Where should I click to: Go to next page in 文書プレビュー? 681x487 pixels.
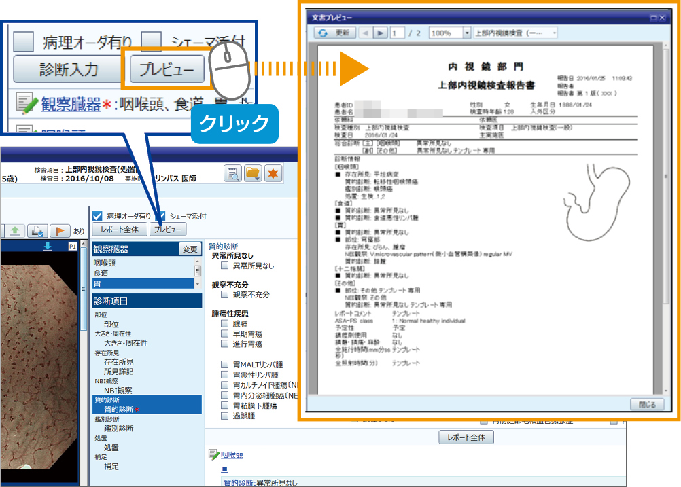381,33
